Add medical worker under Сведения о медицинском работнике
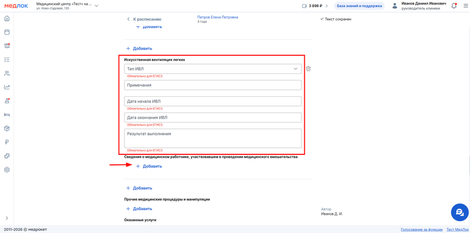Screen dimensions: 470x233 pyautogui.click(x=149, y=166)
